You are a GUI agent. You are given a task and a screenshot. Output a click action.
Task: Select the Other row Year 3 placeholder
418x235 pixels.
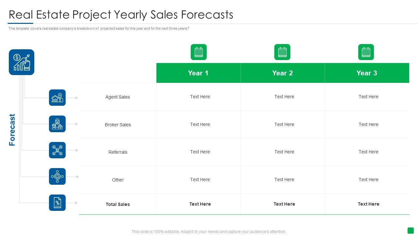point(368,180)
